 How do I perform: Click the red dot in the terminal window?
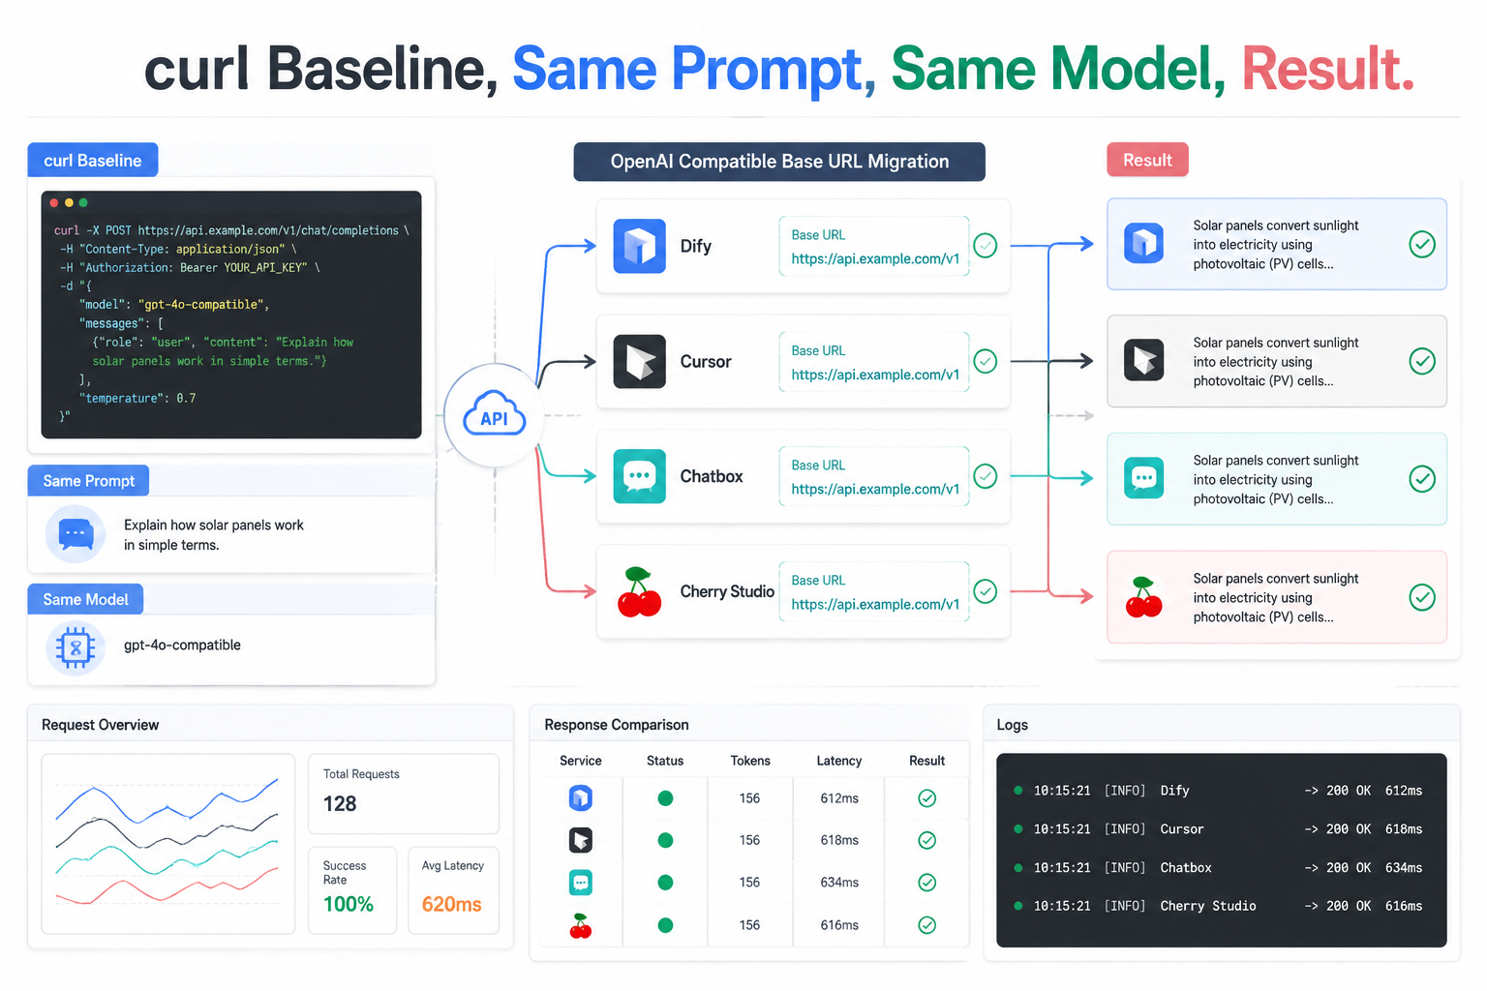pyautogui.click(x=54, y=203)
